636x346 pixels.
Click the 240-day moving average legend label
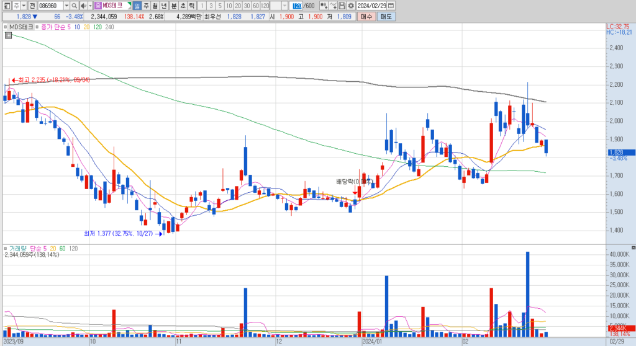click(x=109, y=27)
